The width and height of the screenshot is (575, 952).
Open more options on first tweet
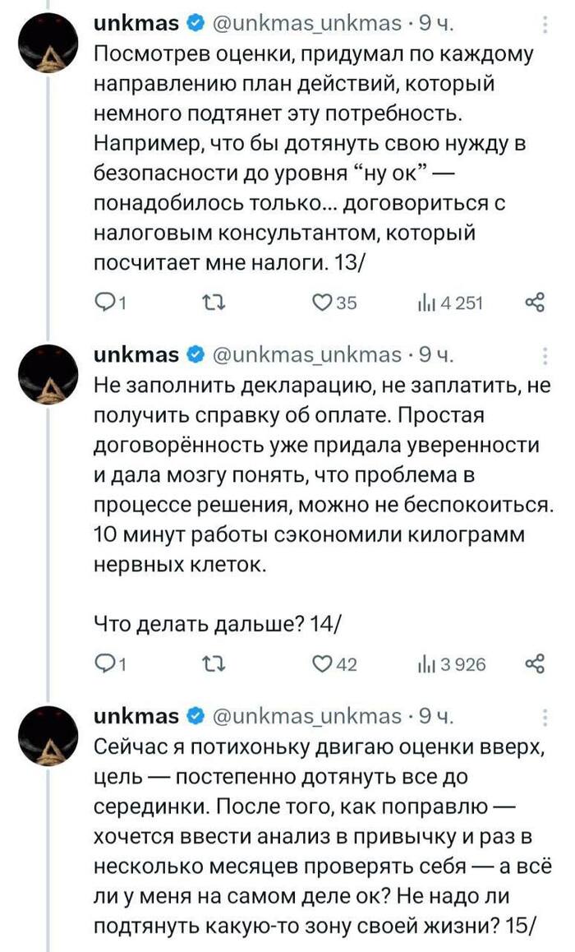(546, 27)
